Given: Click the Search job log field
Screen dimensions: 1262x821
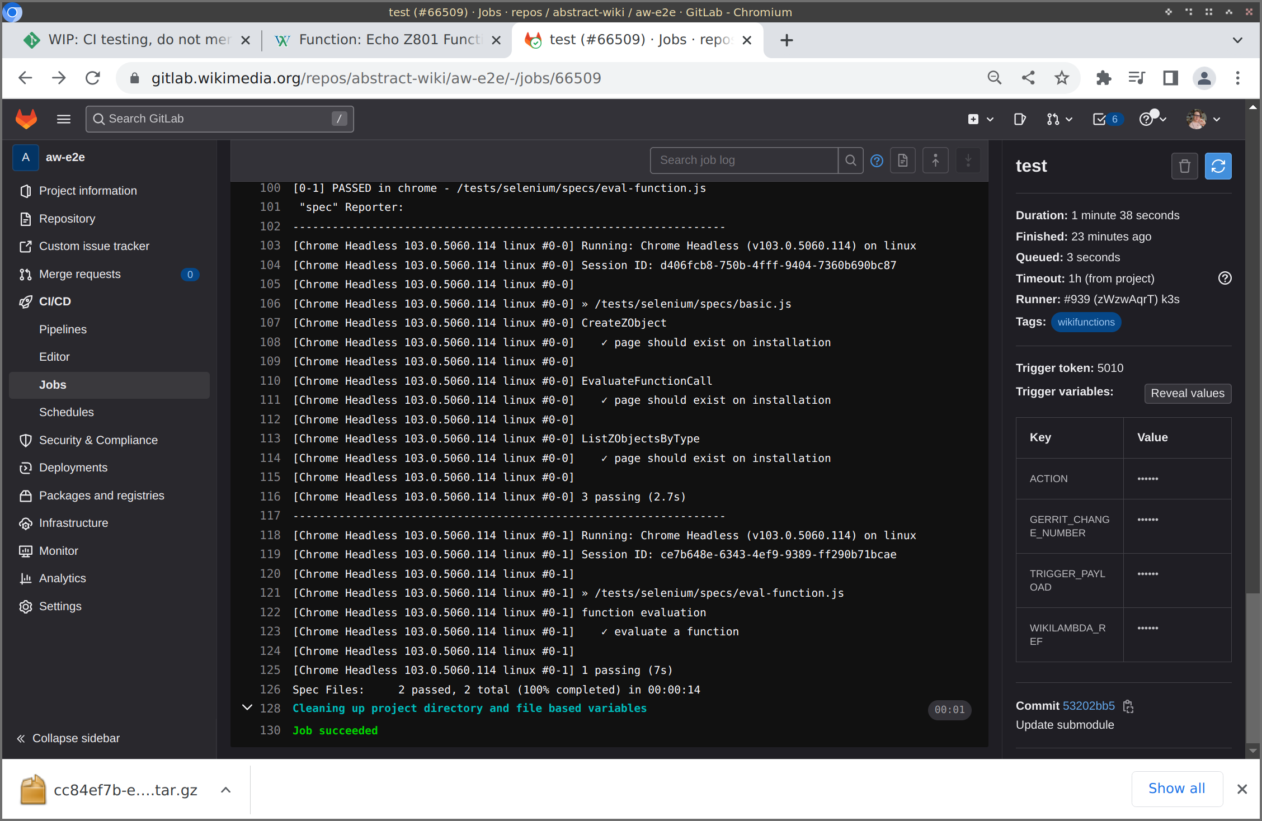Looking at the screenshot, I should [x=744, y=161].
